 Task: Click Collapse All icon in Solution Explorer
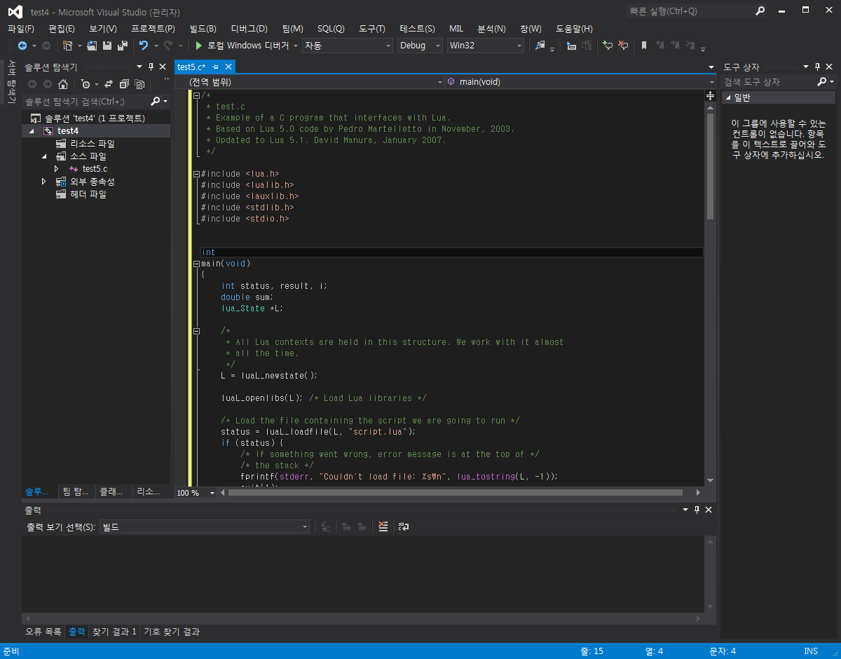[124, 84]
